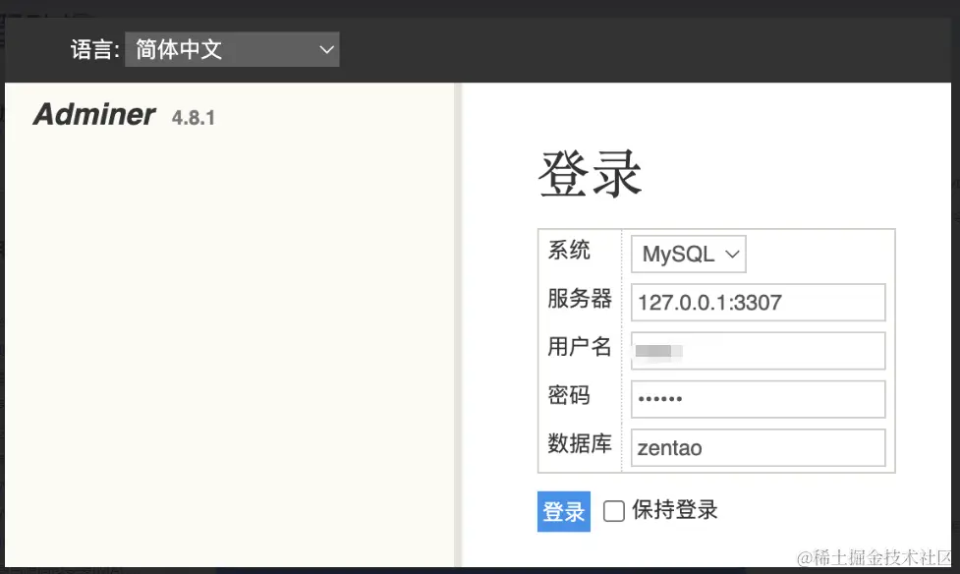Image resolution: width=960 pixels, height=574 pixels.
Task: Click the 4.8.1 version number
Action: 194,118
